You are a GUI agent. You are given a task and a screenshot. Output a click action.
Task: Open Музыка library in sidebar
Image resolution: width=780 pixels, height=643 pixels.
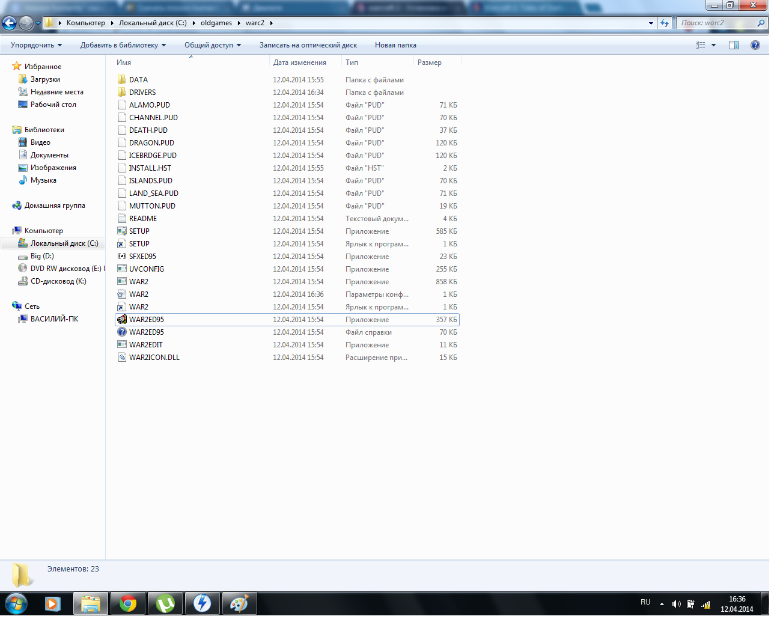click(43, 180)
